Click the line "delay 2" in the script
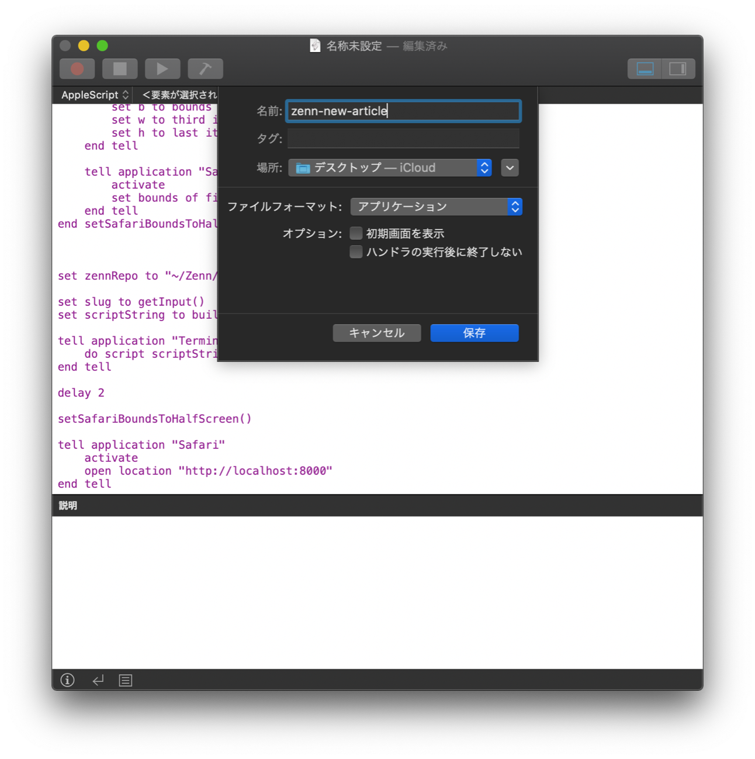 (x=81, y=393)
